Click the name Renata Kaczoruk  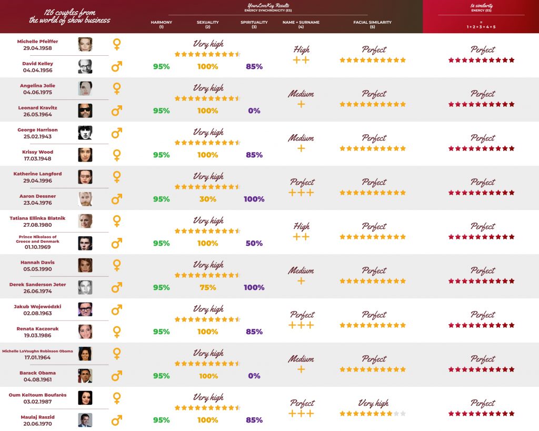(37, 328)
